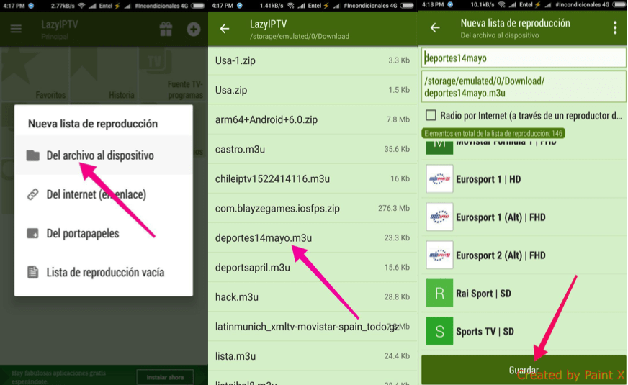
Task: Click the Eurosport 1 | HD channel logo
Action: click(439, 179)
